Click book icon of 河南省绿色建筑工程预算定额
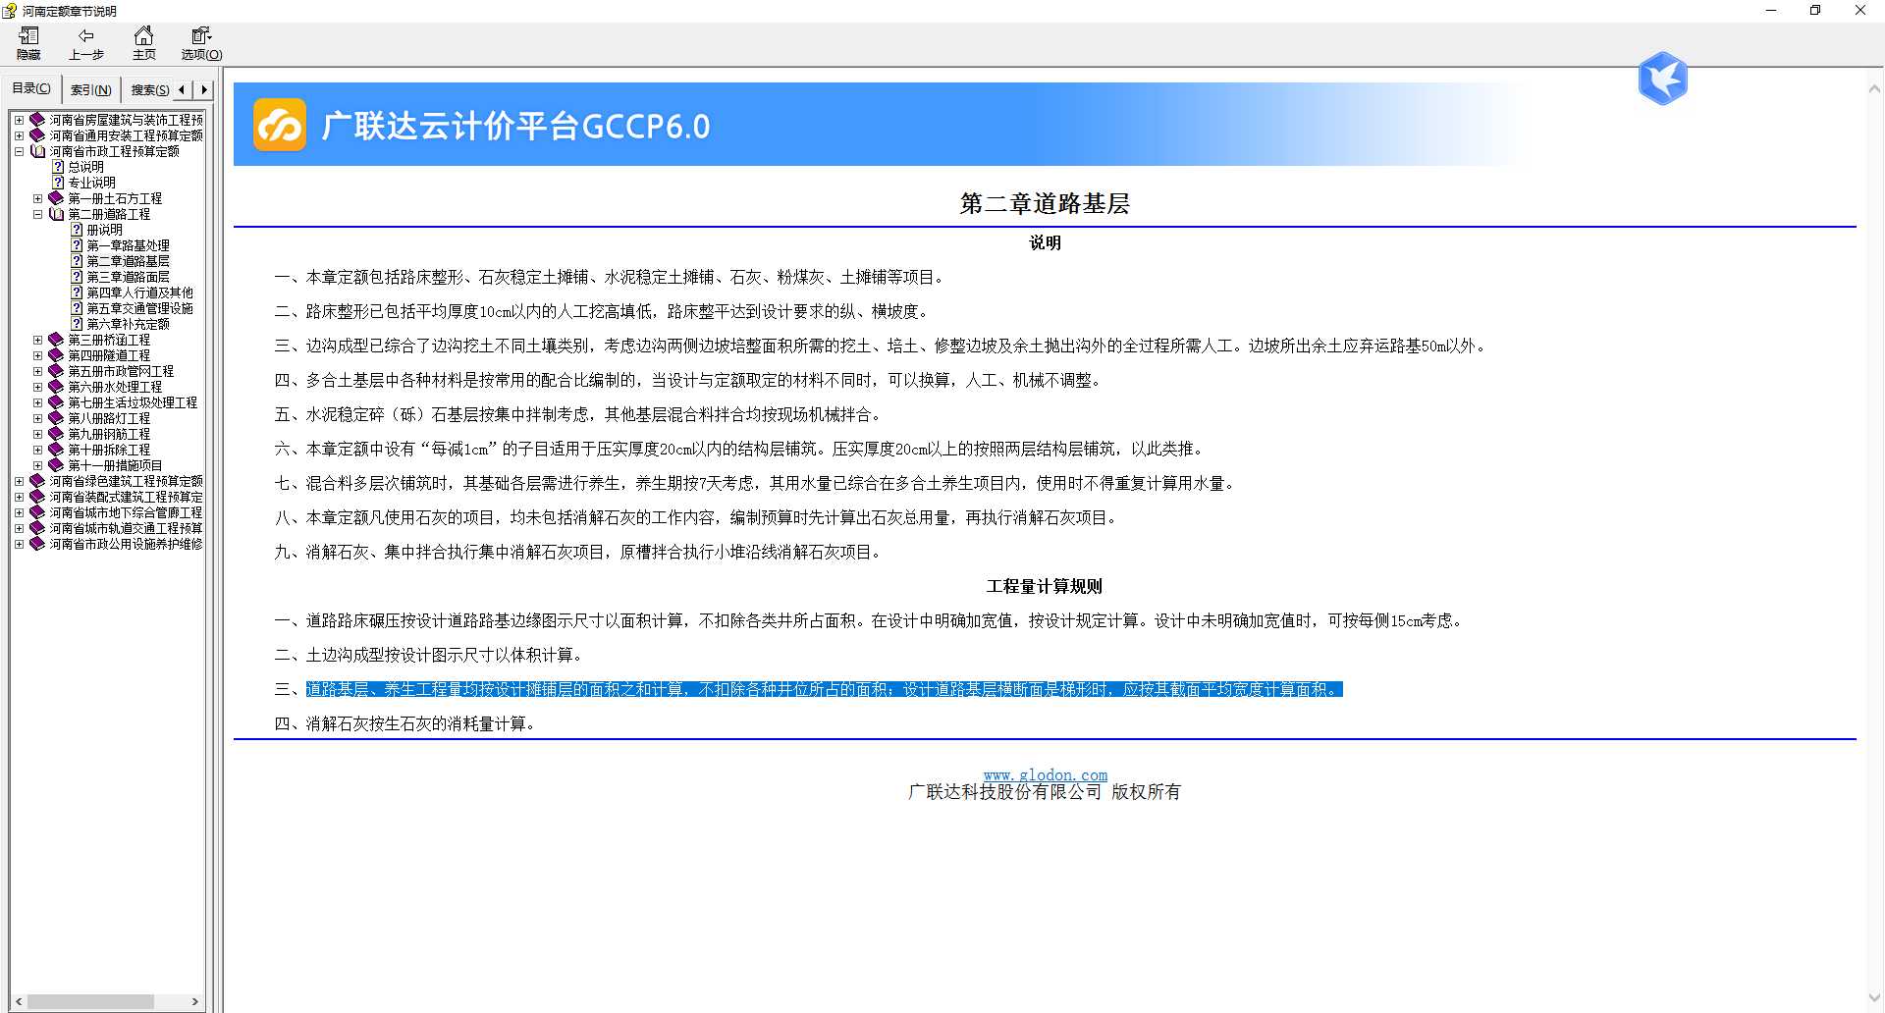The height and width of the screenshot is (1013, 1885). click(37, 481)
